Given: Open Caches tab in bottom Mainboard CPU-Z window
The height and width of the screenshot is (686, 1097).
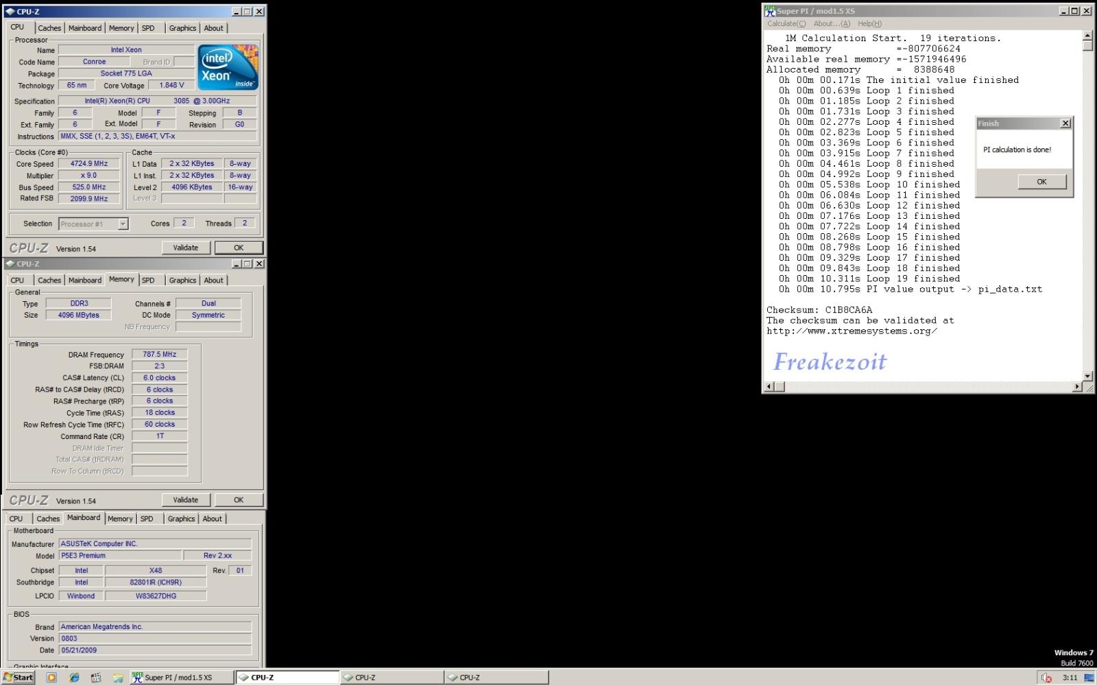Looking at the screenshot, I should click(x=48, y=519).
